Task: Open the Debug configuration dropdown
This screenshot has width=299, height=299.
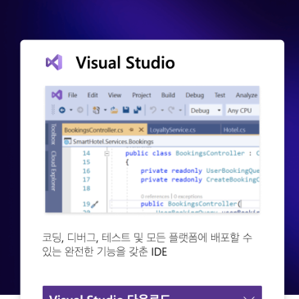Action: click(x=206, y=111)
